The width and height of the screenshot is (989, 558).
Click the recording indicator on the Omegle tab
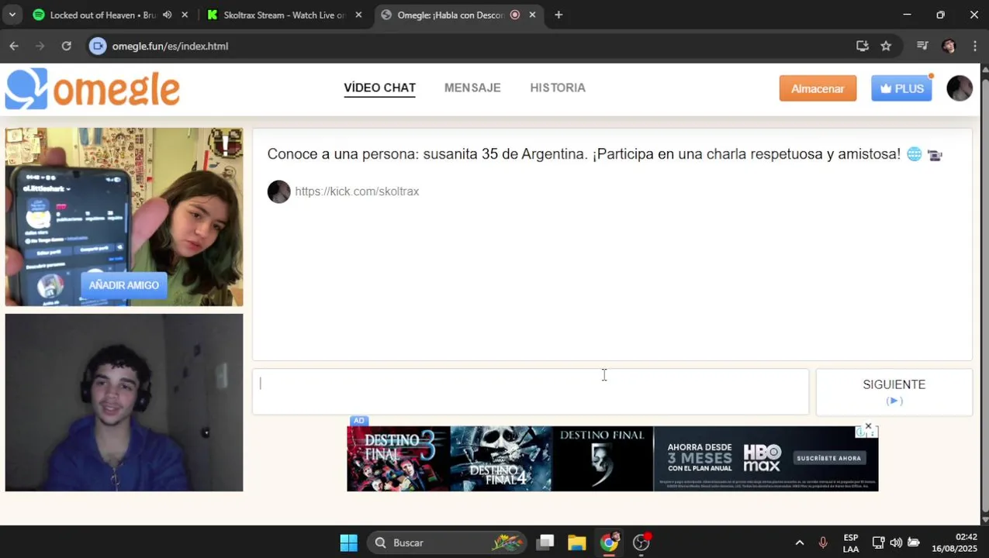click(515, 15)
